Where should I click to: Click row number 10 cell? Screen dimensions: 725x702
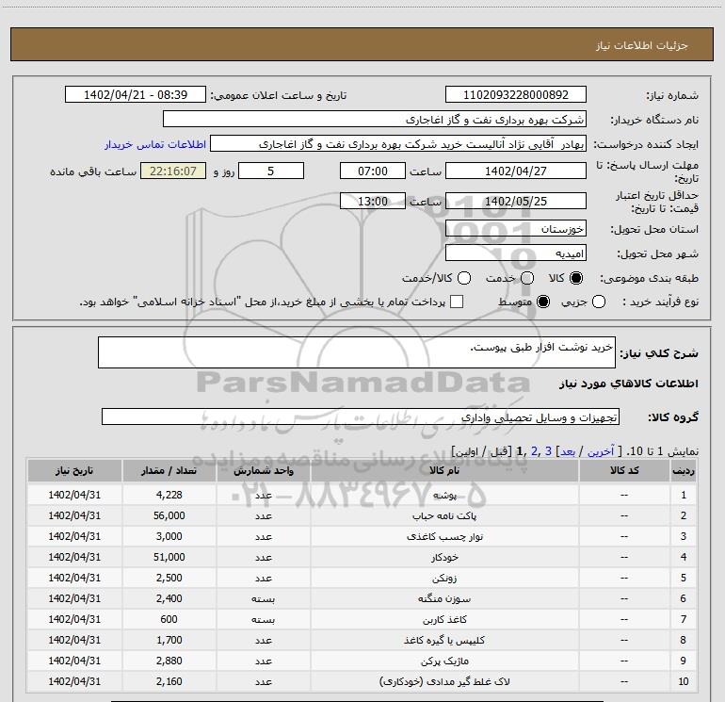point(684,681)
